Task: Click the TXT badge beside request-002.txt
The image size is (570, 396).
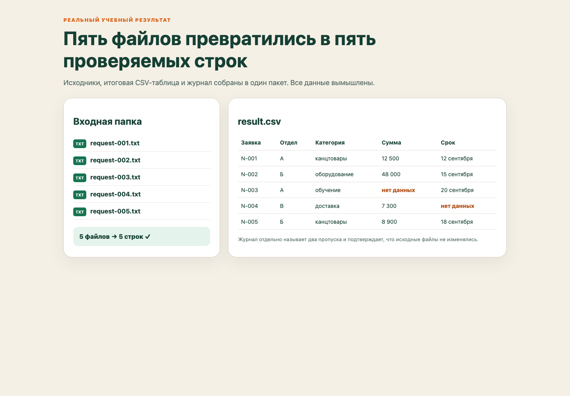Action: pyautogui.click(x=80, y=161)
